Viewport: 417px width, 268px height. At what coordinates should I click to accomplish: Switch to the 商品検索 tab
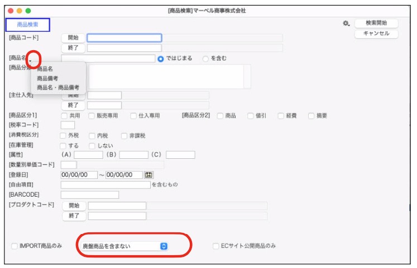(x=28, y=25)
